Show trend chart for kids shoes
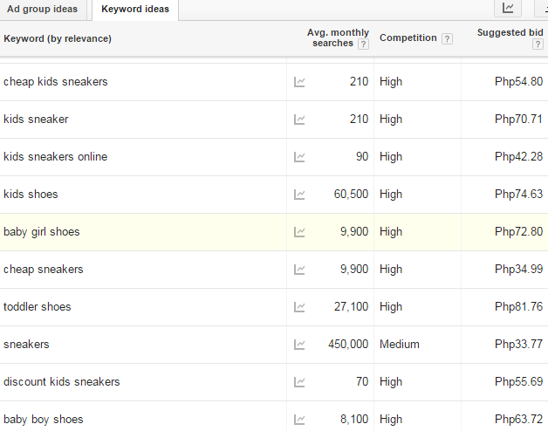This screenshot has height=431, width=548. tap(299, 195)
